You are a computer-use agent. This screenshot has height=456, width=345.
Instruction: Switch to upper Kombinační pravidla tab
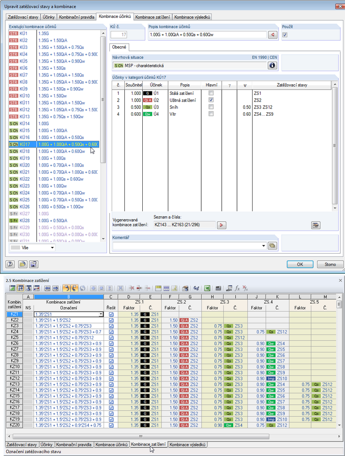point(76,17)
